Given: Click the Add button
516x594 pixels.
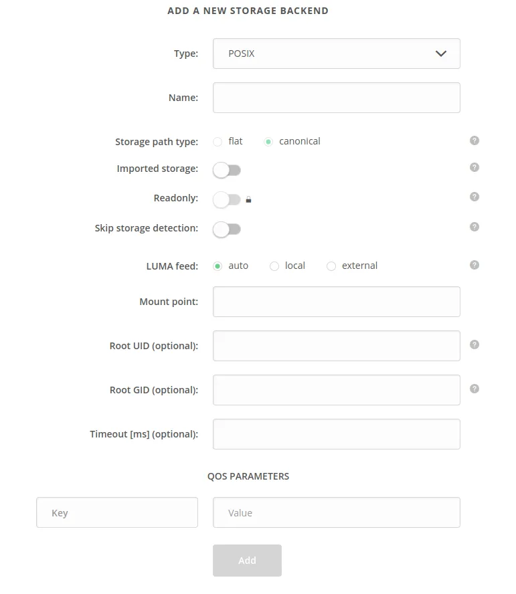Looking at the screenshot, I should click(247, 561).
